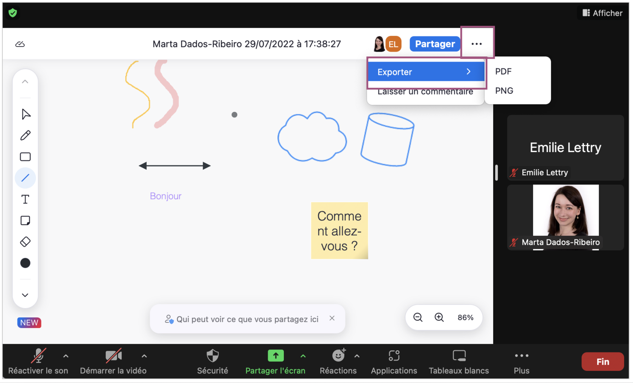This screenshot has width=633, height=383.
Task: End the meeting with Fin
Action: 602,362
